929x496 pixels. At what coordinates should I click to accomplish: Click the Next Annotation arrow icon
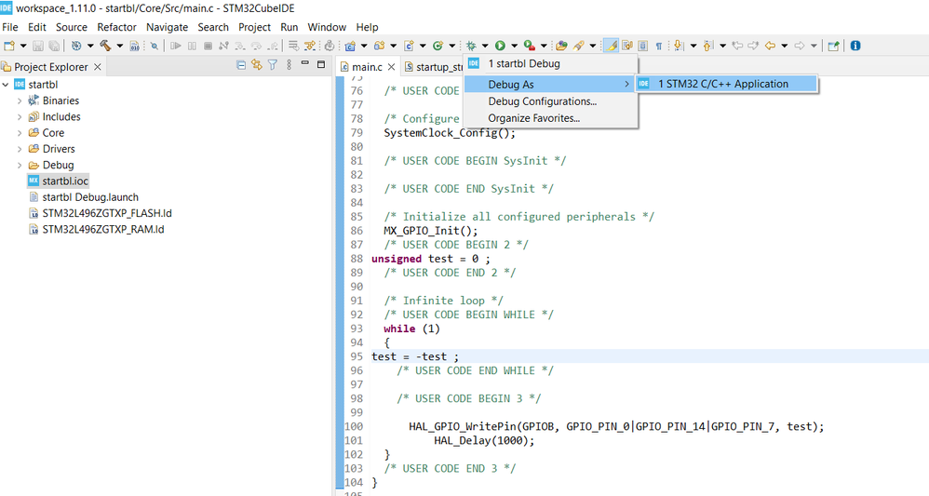(x=678, y=46)
